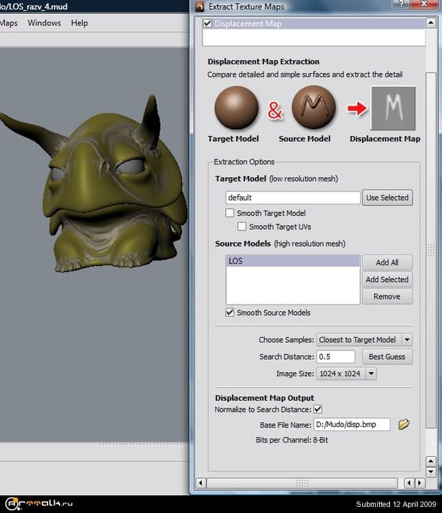The image size is (442, 513).
Task: Click the Target Model name field containing default
Action: (293, 198)
